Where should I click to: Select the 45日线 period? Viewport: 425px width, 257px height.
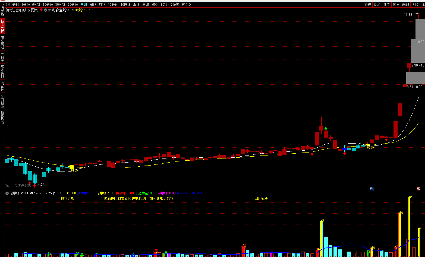point(125,5)
